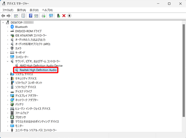Viewport: 186px width, 138px height.
Task: Click the show/hide console tree toolbar icon
Action: pyautogui.click(x=16, y=16)
